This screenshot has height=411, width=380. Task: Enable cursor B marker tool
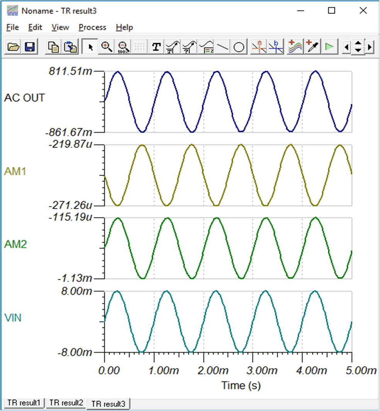pyautogui.click(x=276, y=47)
